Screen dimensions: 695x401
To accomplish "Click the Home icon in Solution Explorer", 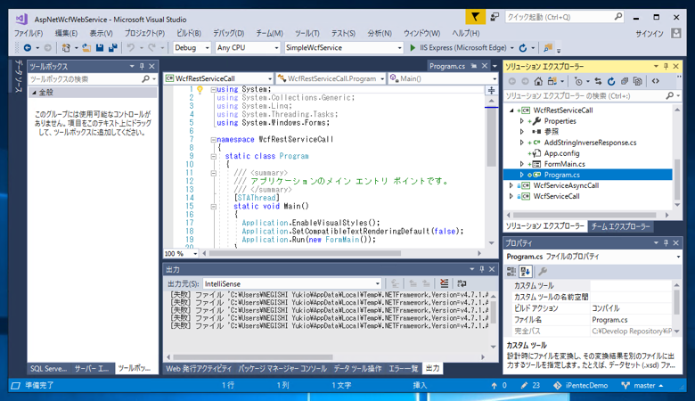I will coord(538,81).
